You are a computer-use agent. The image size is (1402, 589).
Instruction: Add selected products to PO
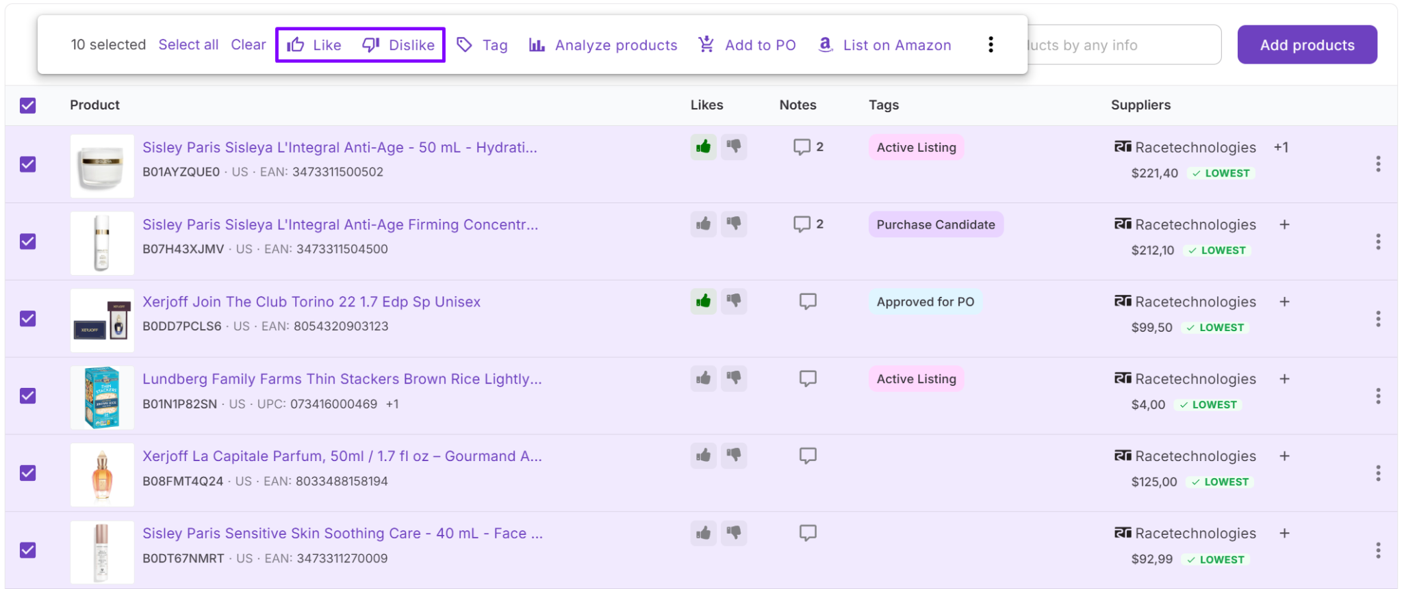pos(747,45)
